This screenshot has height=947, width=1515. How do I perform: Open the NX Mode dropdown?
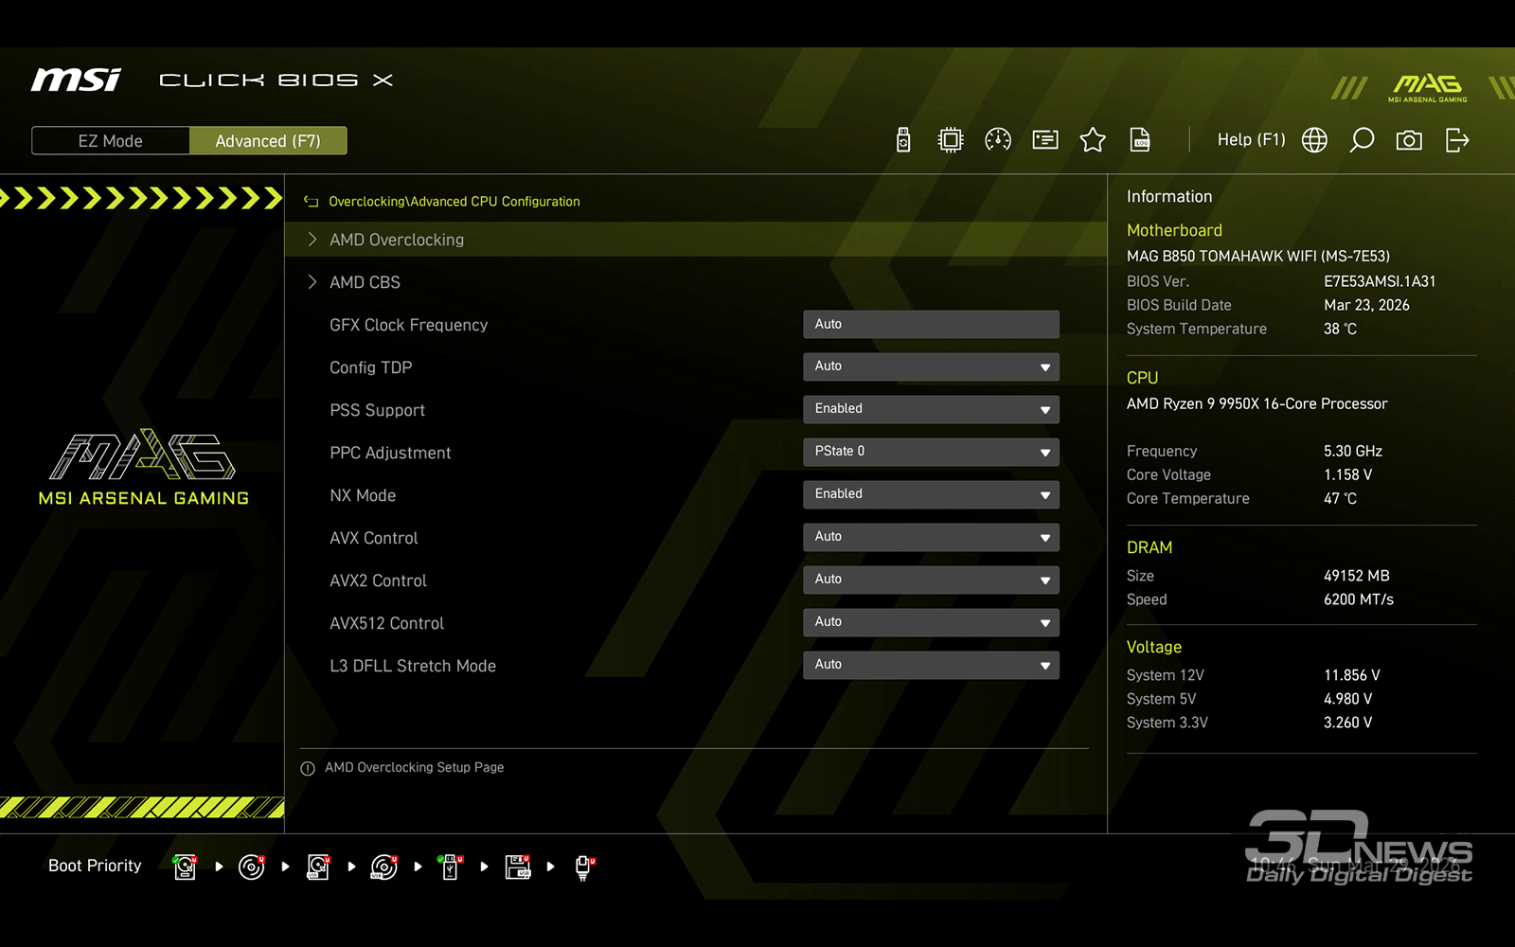click(x=931, y=494)
